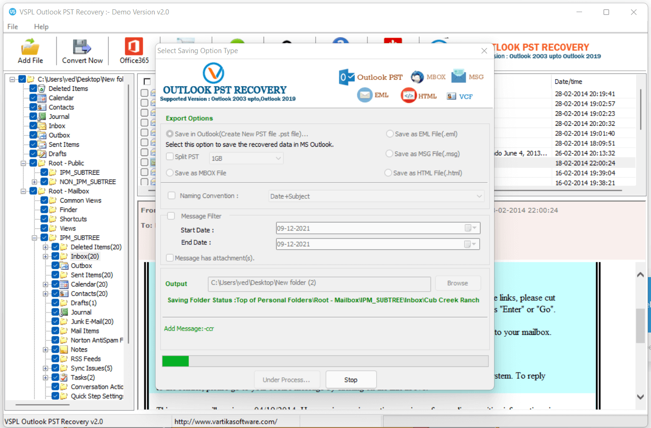Click the Under Process button
The height and width of the screenshot is (428, 651).
tap(287, 380)
